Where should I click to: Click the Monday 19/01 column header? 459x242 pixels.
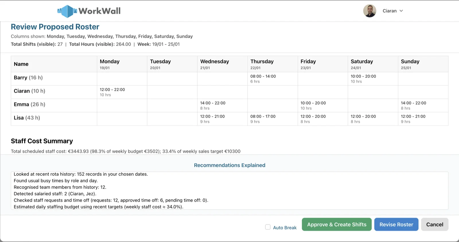point(122,64)
